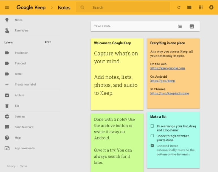Switch to list view layout icon
Viewport: 218px width, 172px height.
(189, 7)
